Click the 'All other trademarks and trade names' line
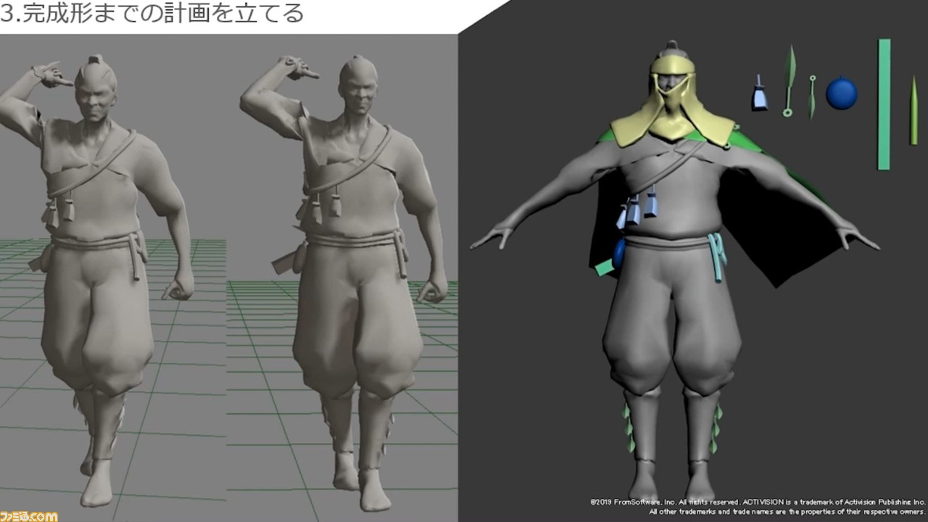Viewport: 928px width, 522px height. (787, 512)
